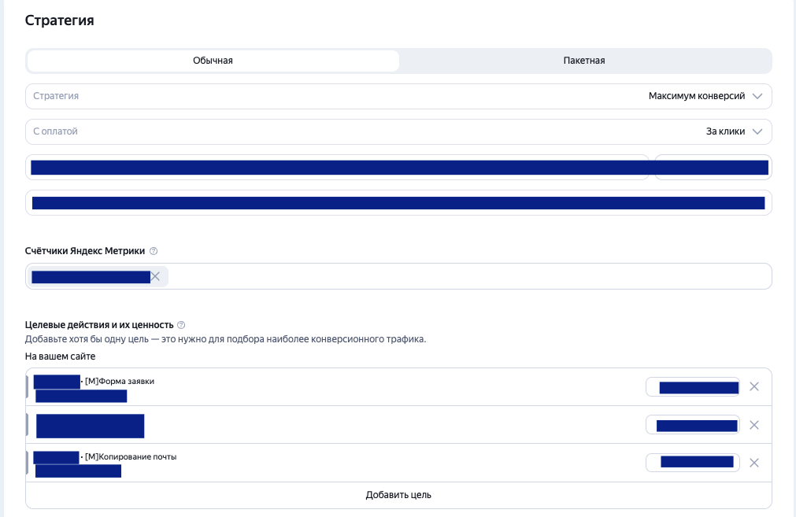This screenshot has width=796, height=517.
Task: Open help icon next to Счётчики Яндекс Метрики
Action: click(154, 251)
